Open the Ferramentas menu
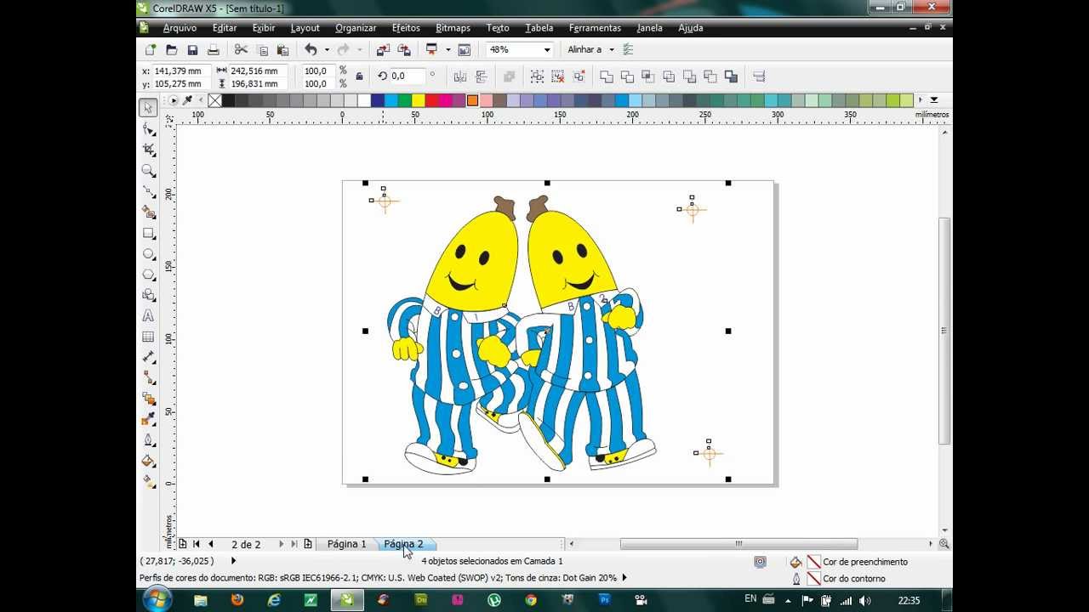This screenshot has width=1089, height=612. coord(595,28)
